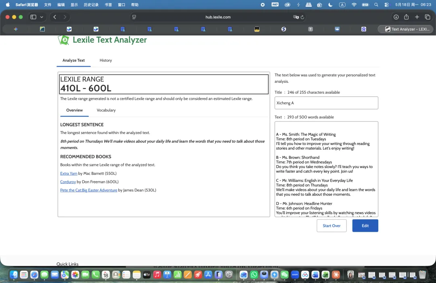Switch to the Text Analyzer - LEXI... tab
This screenshot has height=283, width=436.
pos(405,29)
